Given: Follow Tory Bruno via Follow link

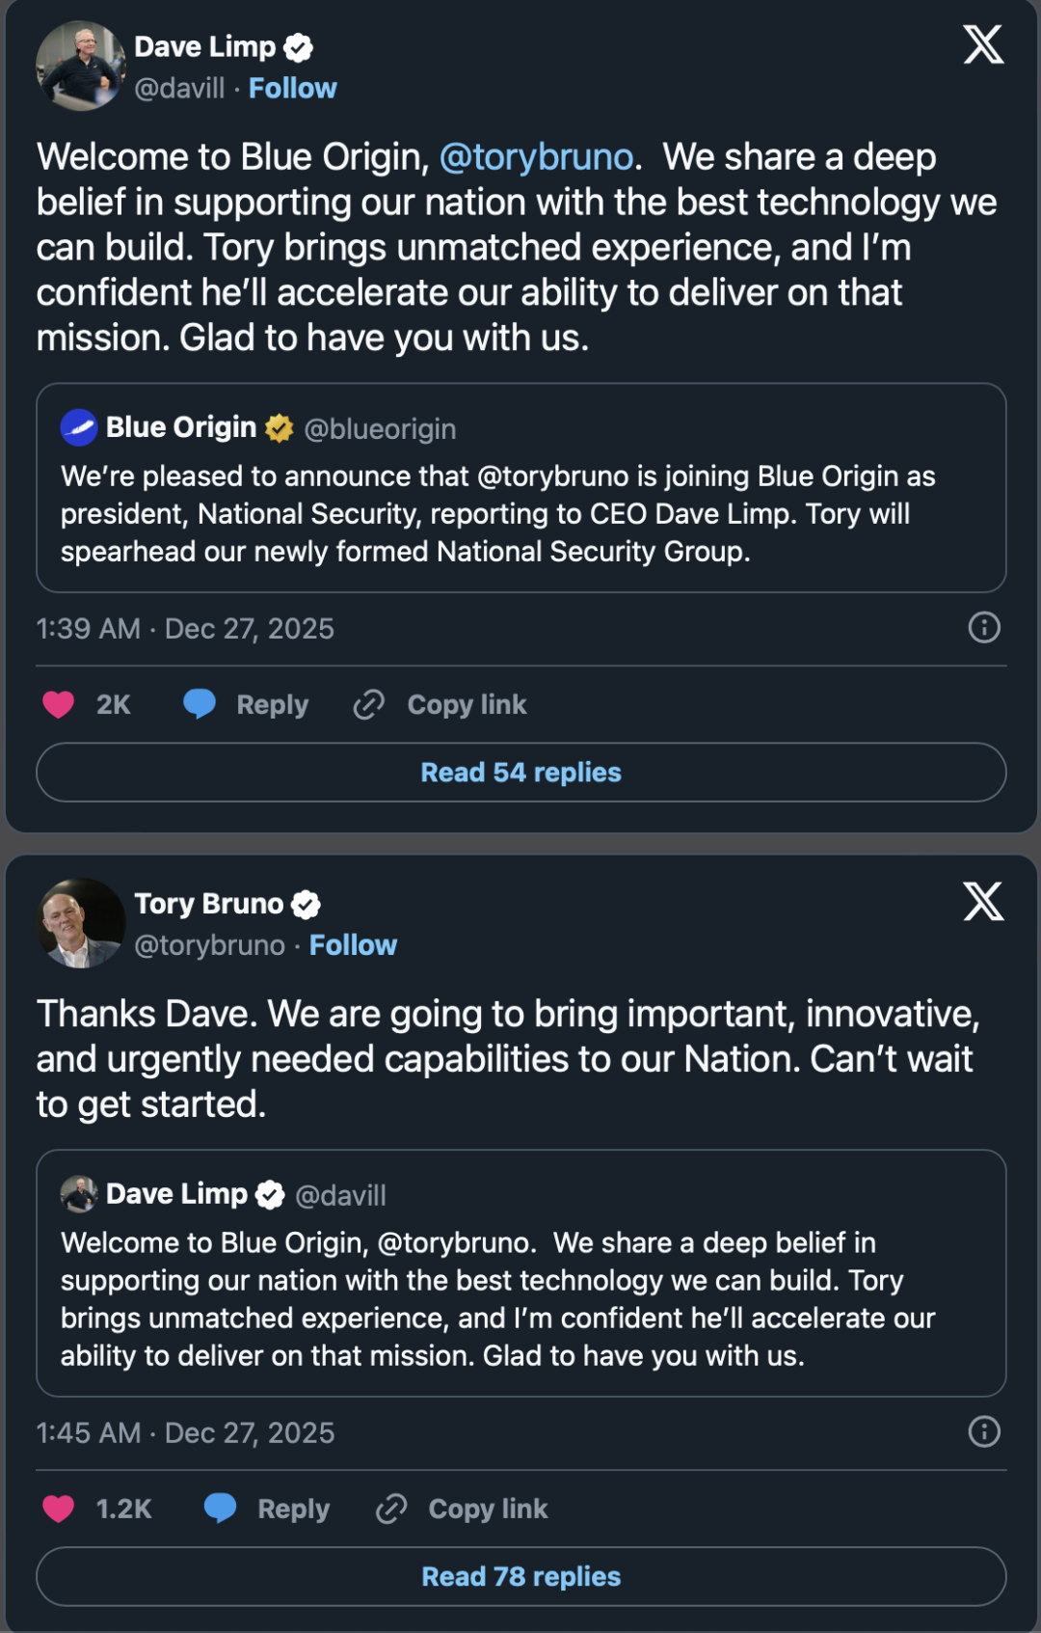Looking at the screenshot, I should coord(353,945).
